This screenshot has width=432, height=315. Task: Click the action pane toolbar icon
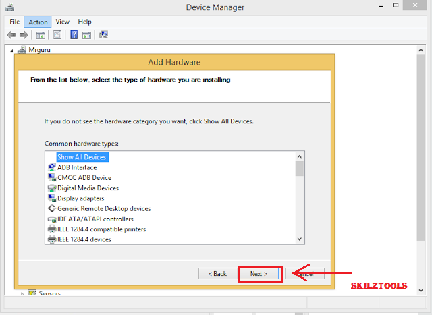click(x=86, y=35)
